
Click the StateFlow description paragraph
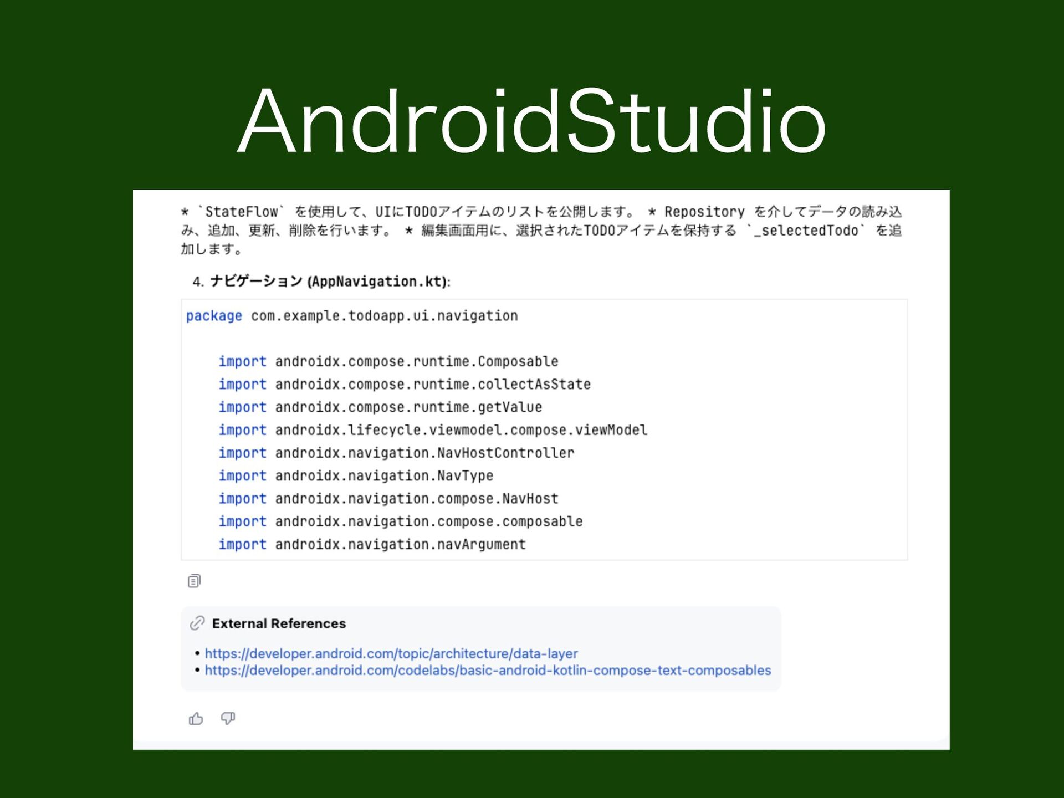[x=541, y=230]
